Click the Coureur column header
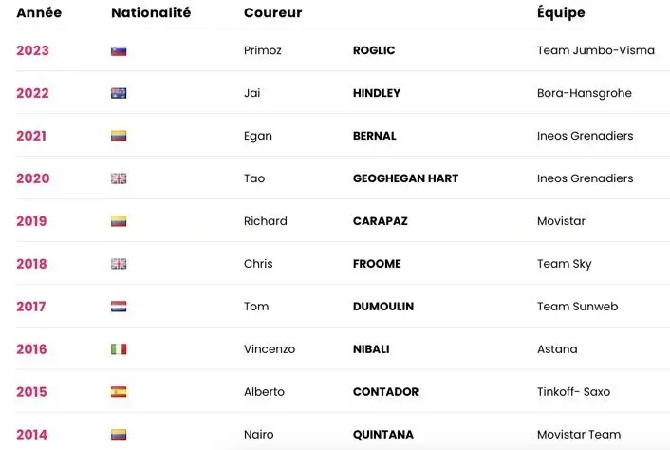The height and width of the screenshot is (450, 670). click(273, 13)
